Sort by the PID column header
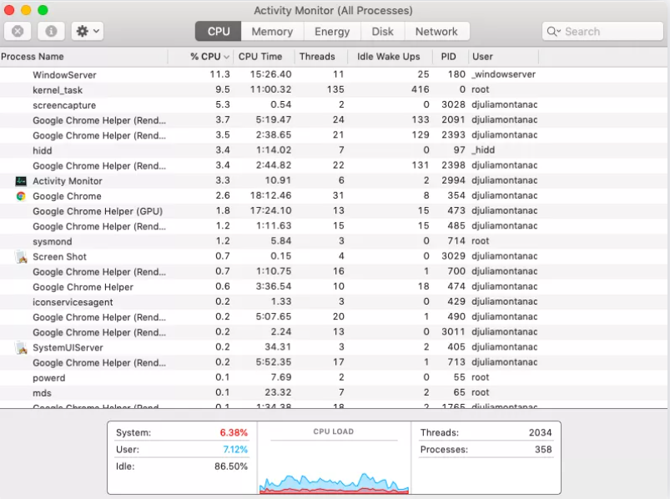Image resolution: width=670 pixels, height=499 pixels. [448, 57]
